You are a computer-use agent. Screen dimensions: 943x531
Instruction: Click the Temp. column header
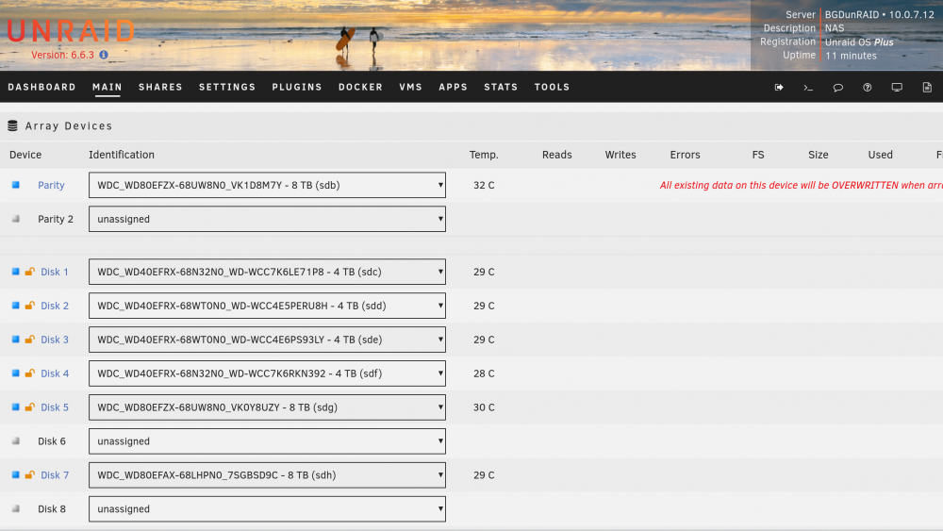tap(484, 155)
